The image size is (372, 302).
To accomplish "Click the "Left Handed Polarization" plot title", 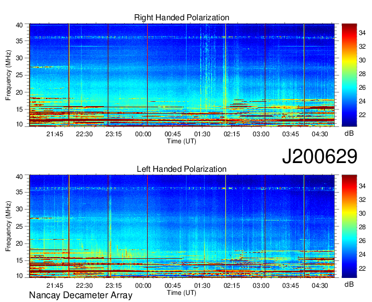I will pyautogui.click(x=182, y=169).
